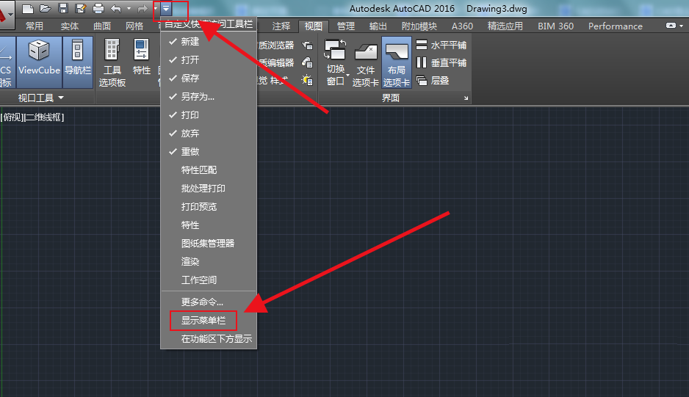Switch to the 常用 ribbon tab
The width and height of the screenshot is (689, 397).
35,26
